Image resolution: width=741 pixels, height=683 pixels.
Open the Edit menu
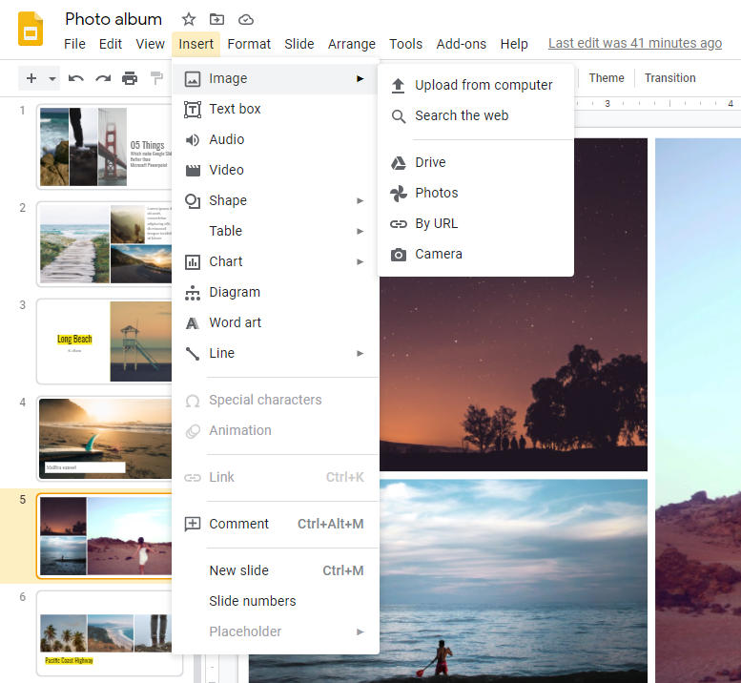pos(111,44)
